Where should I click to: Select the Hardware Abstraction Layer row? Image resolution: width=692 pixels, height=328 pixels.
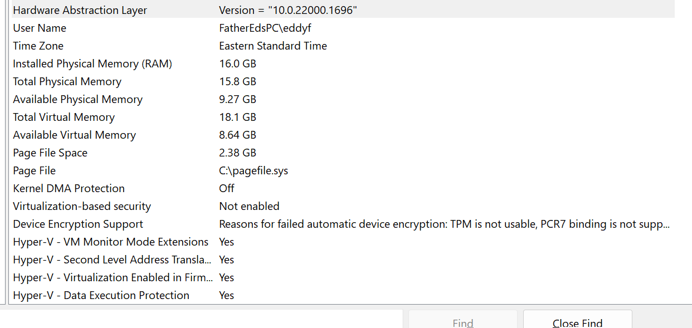point(80,11)
